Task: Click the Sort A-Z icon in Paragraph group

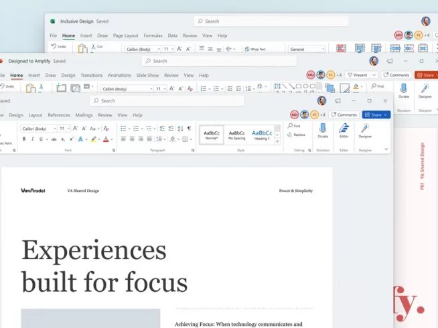Action: tap(180, 129)
